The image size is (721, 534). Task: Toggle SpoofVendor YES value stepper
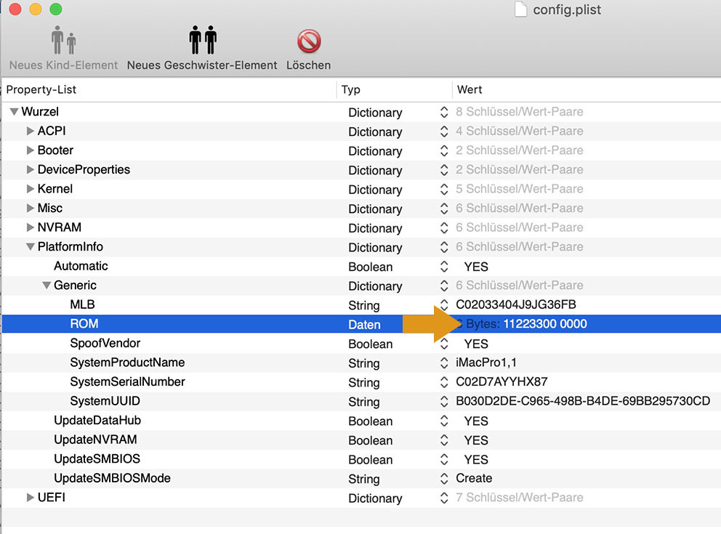tap(444, 344)
